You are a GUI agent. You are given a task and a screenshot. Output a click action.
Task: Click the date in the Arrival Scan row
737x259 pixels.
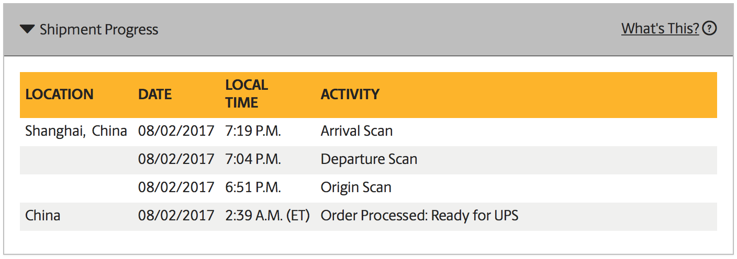pyautogui.click(x=176, y=131)
